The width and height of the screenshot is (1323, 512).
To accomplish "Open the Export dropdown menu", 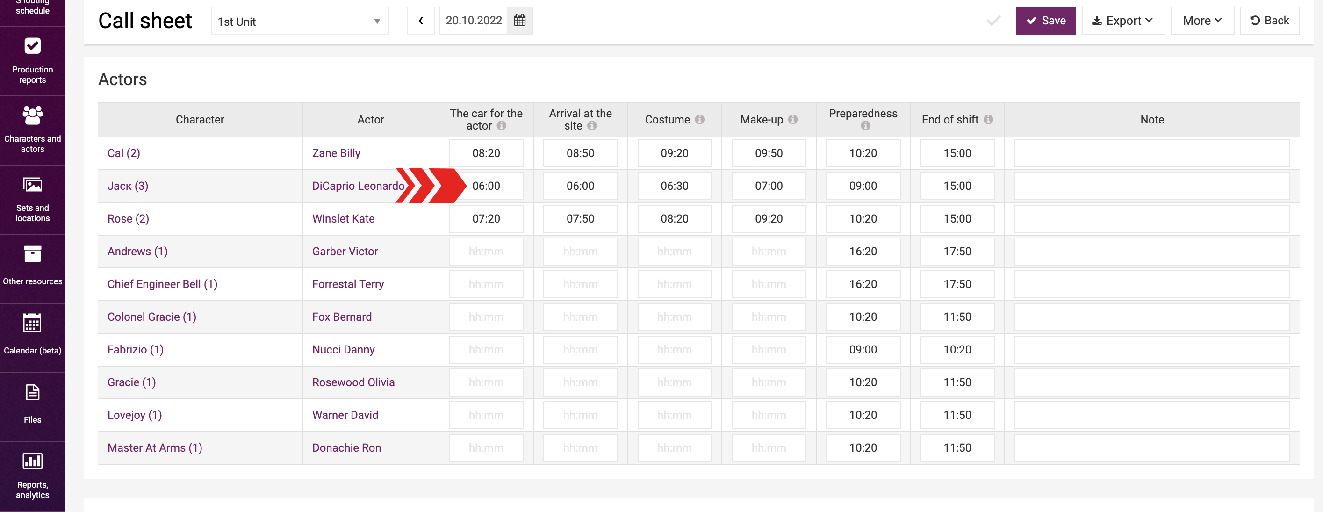I will (1123, 21).
